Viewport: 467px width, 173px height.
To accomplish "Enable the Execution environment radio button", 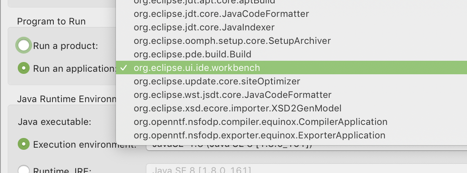I will point(24,144).
